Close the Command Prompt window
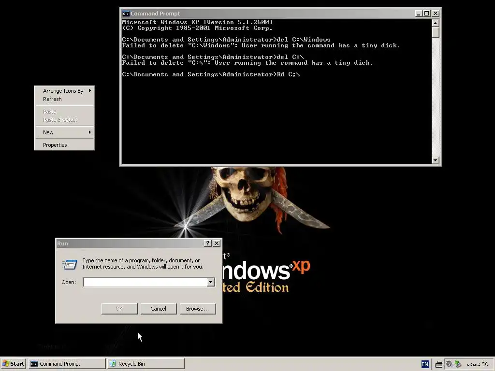 (436, 13)
